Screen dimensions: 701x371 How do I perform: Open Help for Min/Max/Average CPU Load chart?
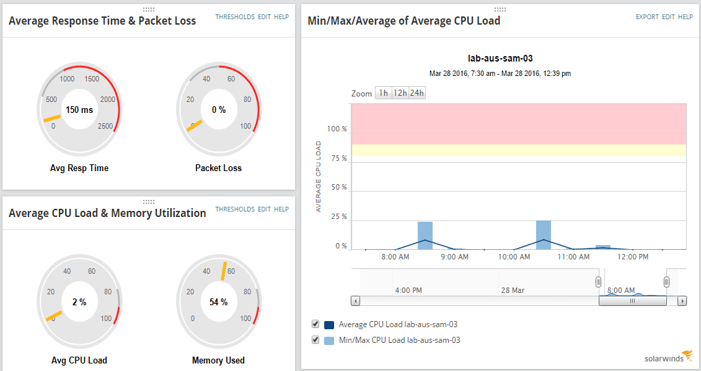pyautogui.click(x=685, y=16)
